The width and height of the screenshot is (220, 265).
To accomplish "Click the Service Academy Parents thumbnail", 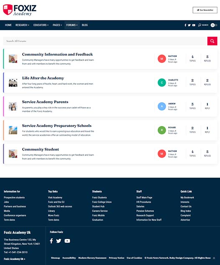I will coord(13,106).
